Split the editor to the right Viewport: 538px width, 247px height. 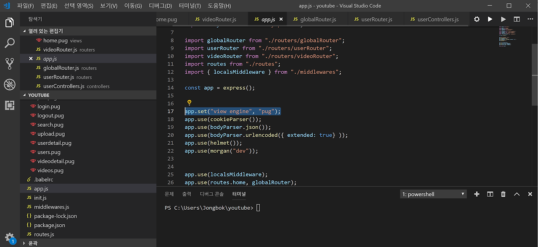517,19
